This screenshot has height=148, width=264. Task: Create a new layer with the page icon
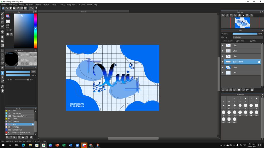[223, 90]
